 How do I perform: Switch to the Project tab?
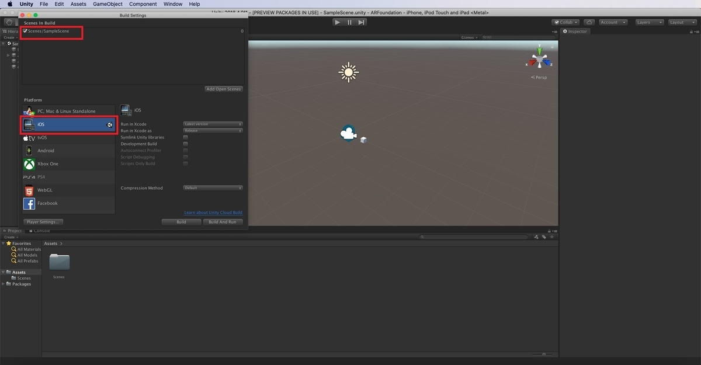[x=12, y=231]
